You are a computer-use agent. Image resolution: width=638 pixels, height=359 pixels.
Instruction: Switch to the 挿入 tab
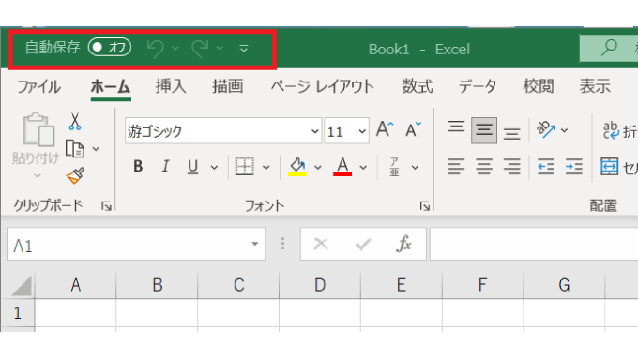pyautogui.click(x=171, y=86)
